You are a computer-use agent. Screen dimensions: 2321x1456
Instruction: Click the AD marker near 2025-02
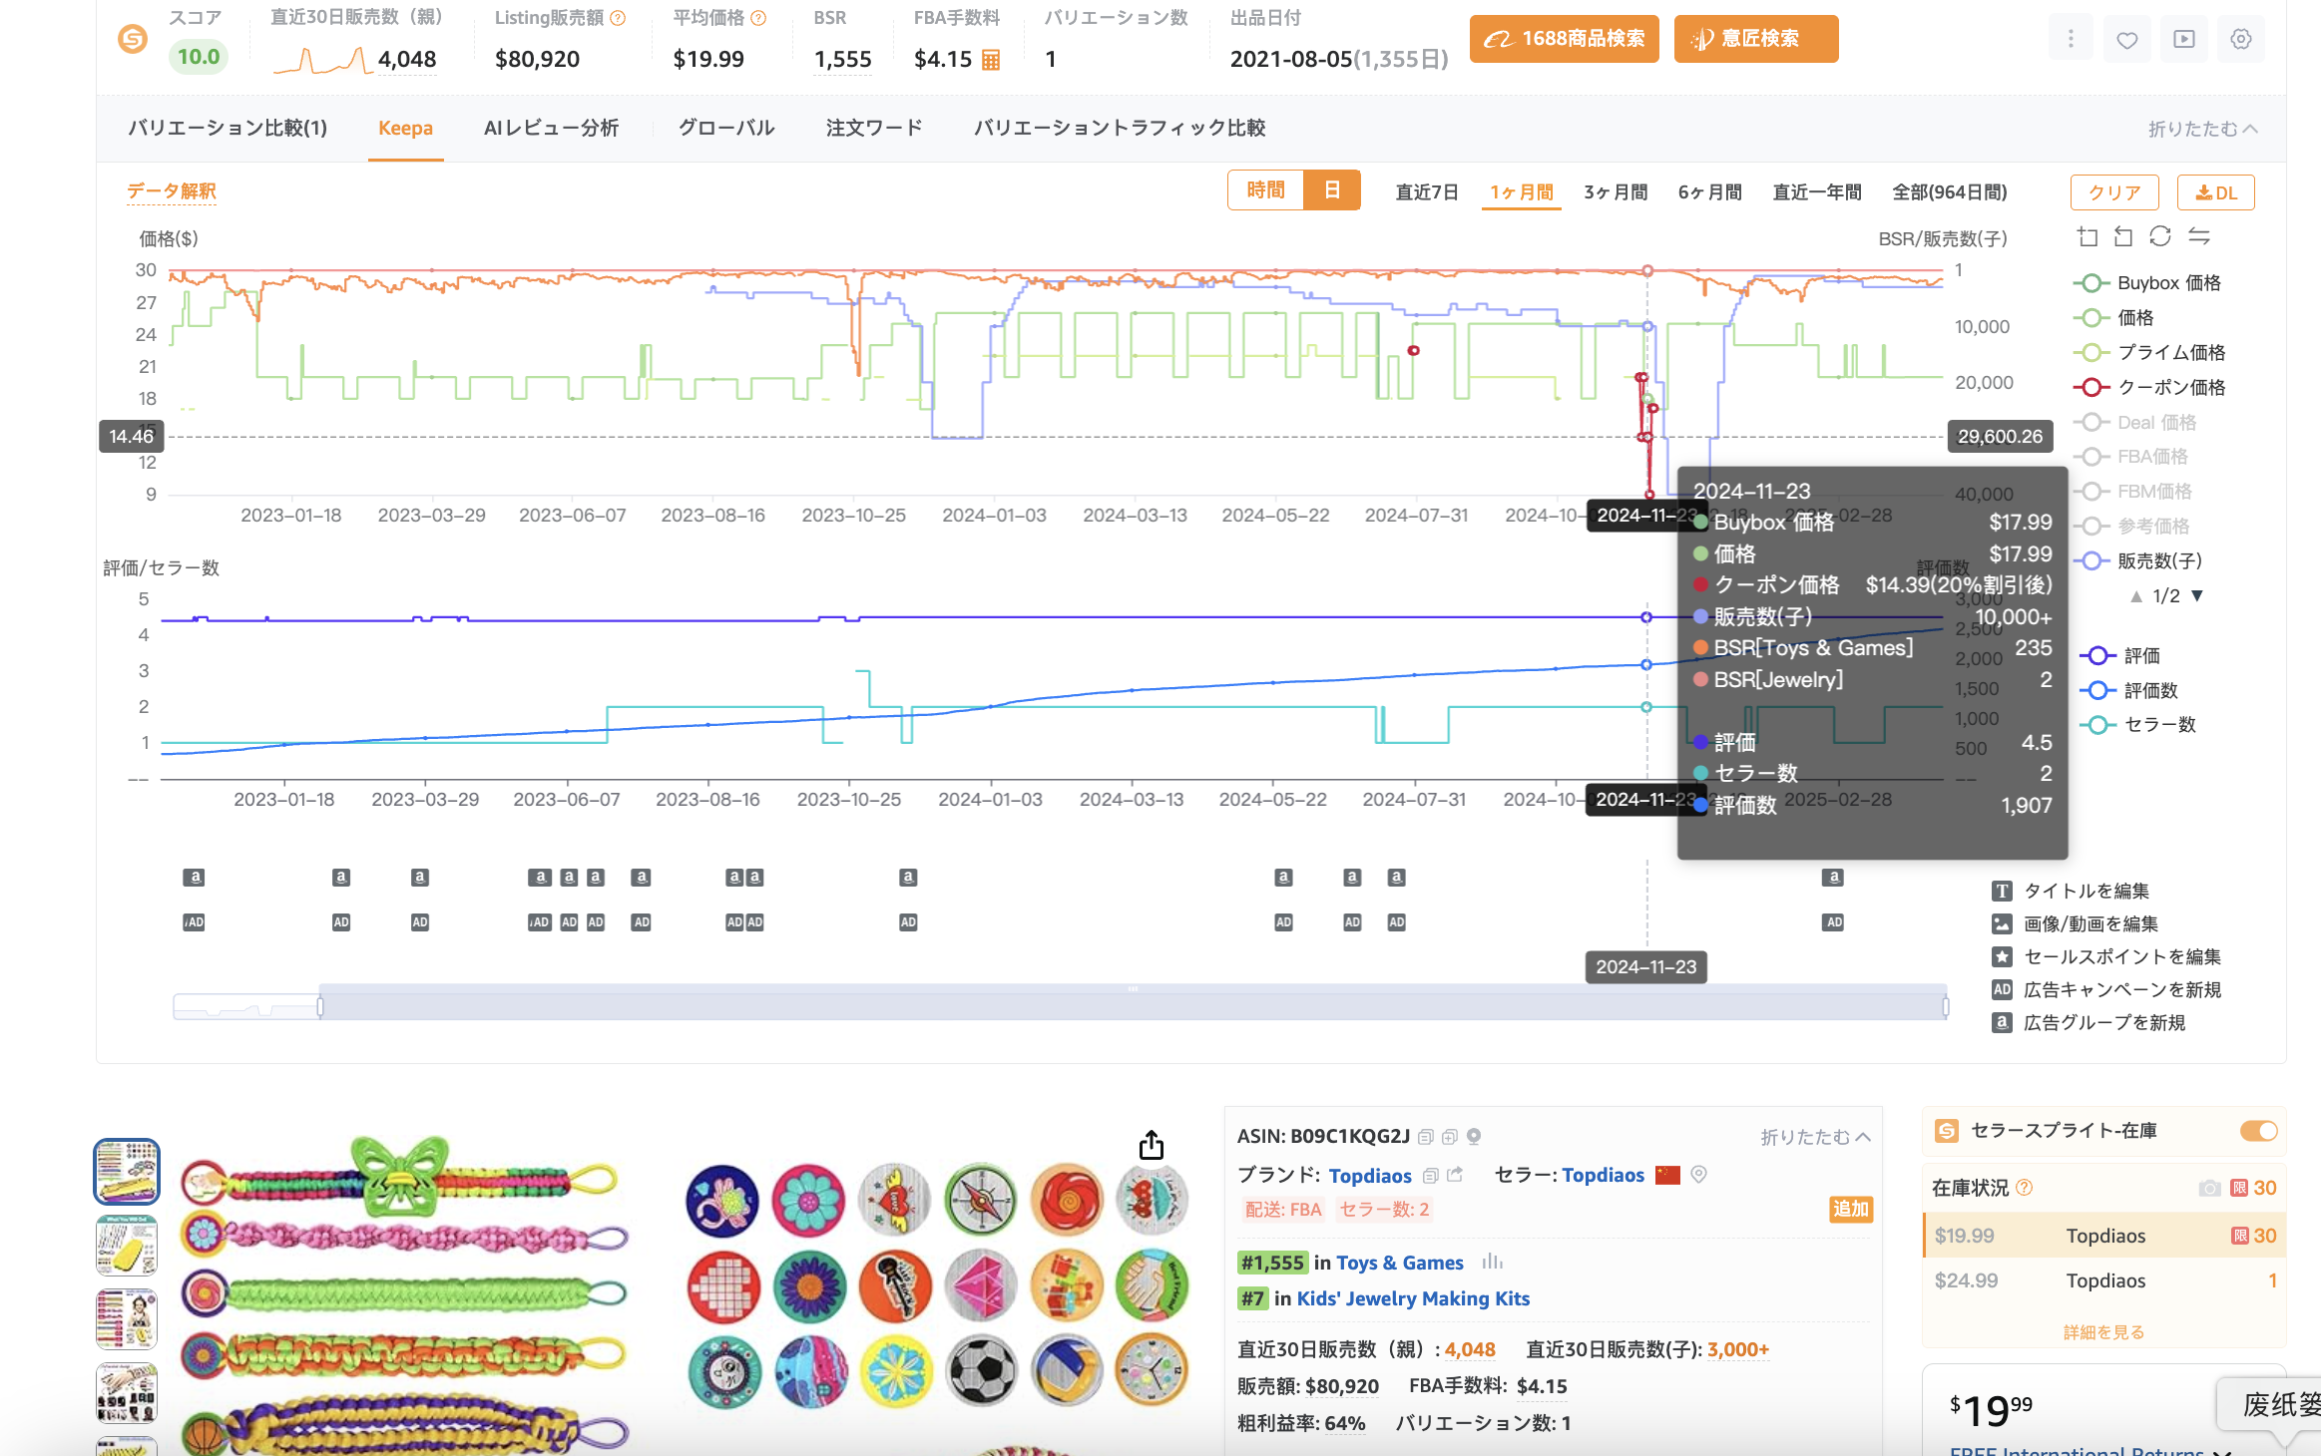[x=1834, y=922]
